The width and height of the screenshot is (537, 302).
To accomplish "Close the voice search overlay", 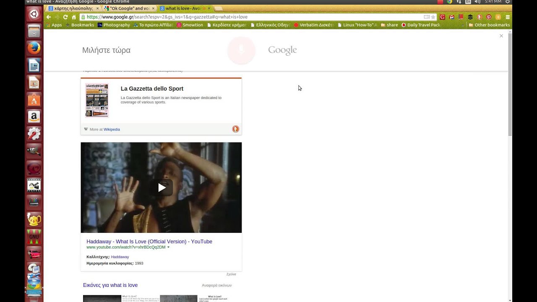I will 501,36.
